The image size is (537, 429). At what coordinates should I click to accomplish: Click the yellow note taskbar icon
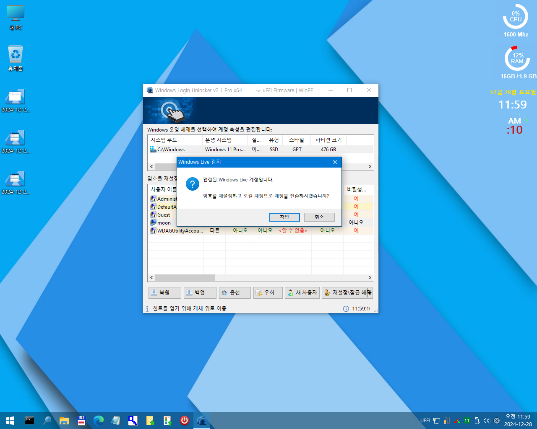[x=150, y=421]
